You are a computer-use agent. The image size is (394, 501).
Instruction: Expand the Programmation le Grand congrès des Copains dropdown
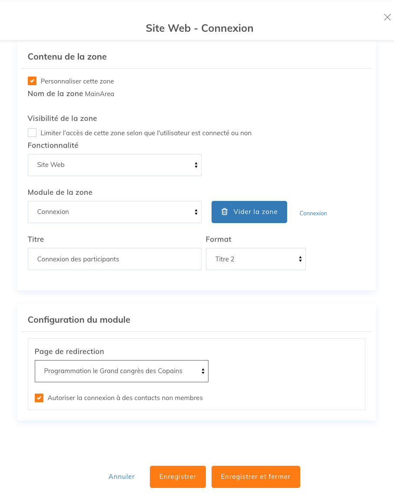(122, 371)
